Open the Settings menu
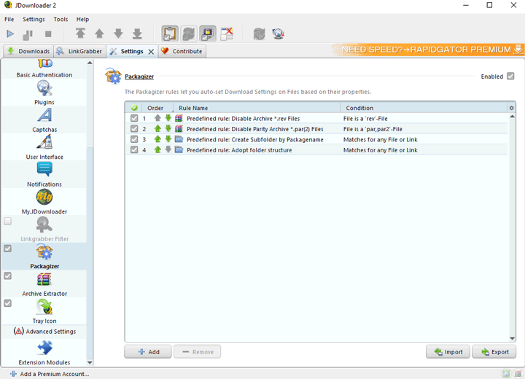This screenshot has width=525, height=379. 34,19
